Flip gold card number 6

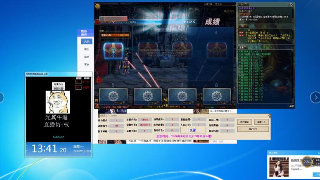tap(148, 97)
